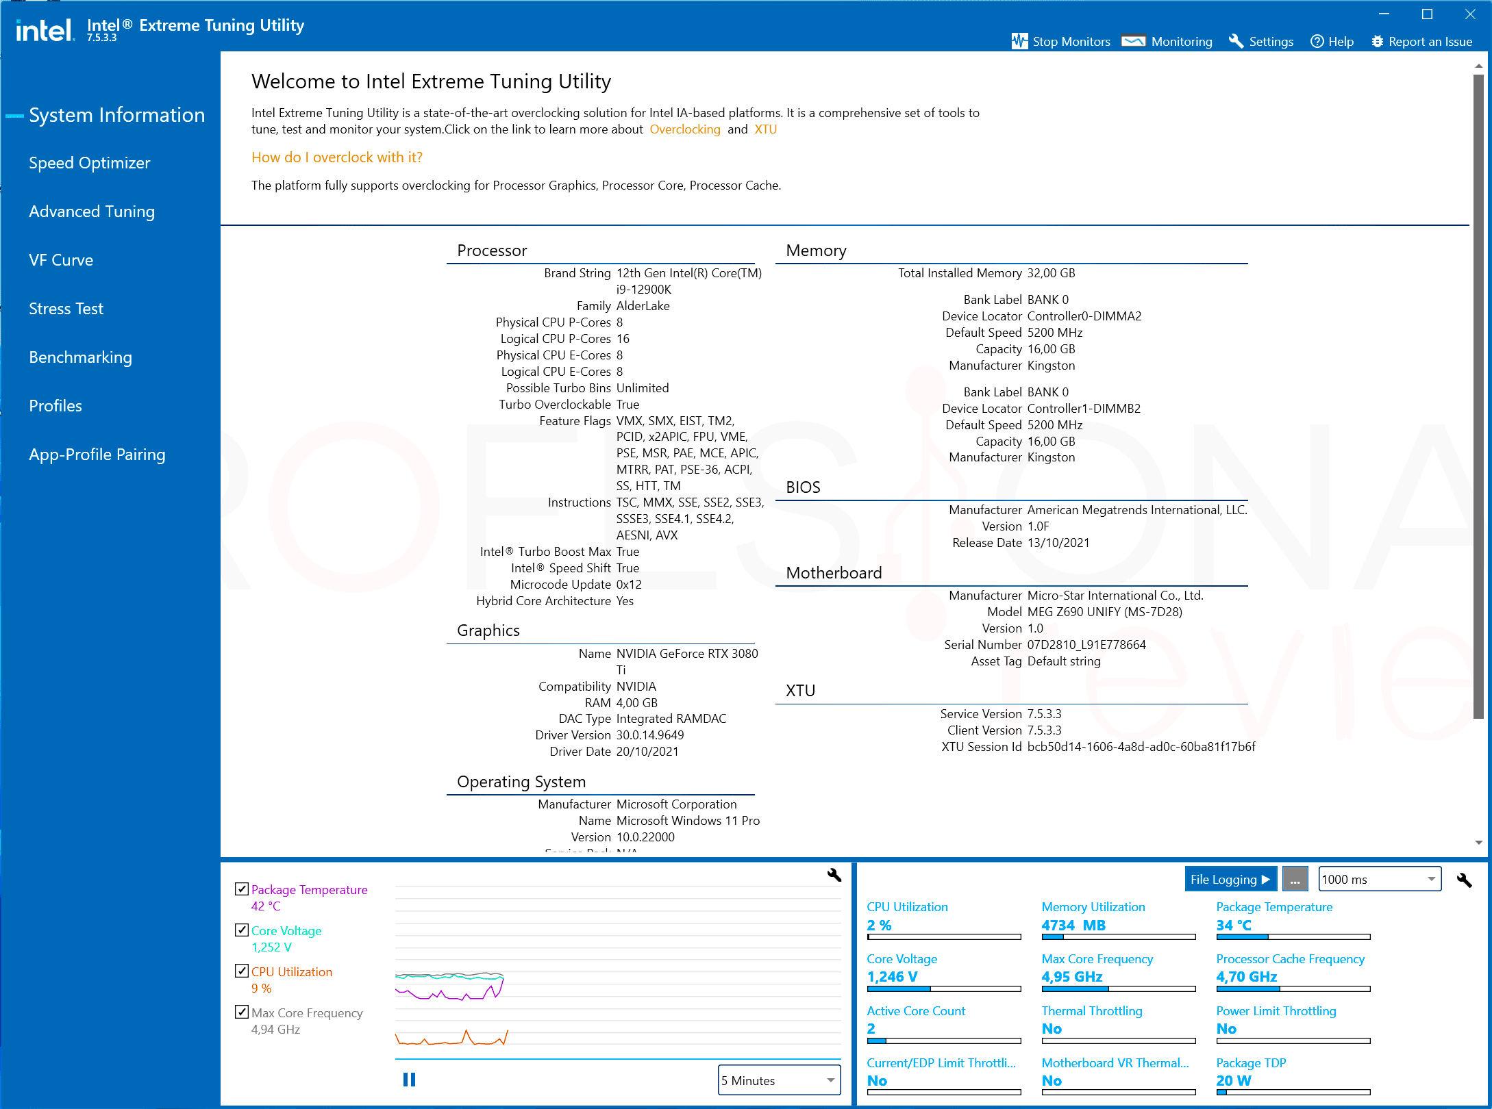Image resolution: width=1492 pixels, height=1109 pixels.
Task: Click the Memory Utilization tile bar
Action: click(x=1119, y=937)
